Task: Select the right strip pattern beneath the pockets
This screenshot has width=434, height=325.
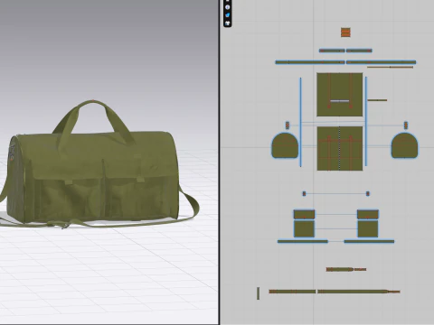Action: pyautogui.click(x=369, y=241)
